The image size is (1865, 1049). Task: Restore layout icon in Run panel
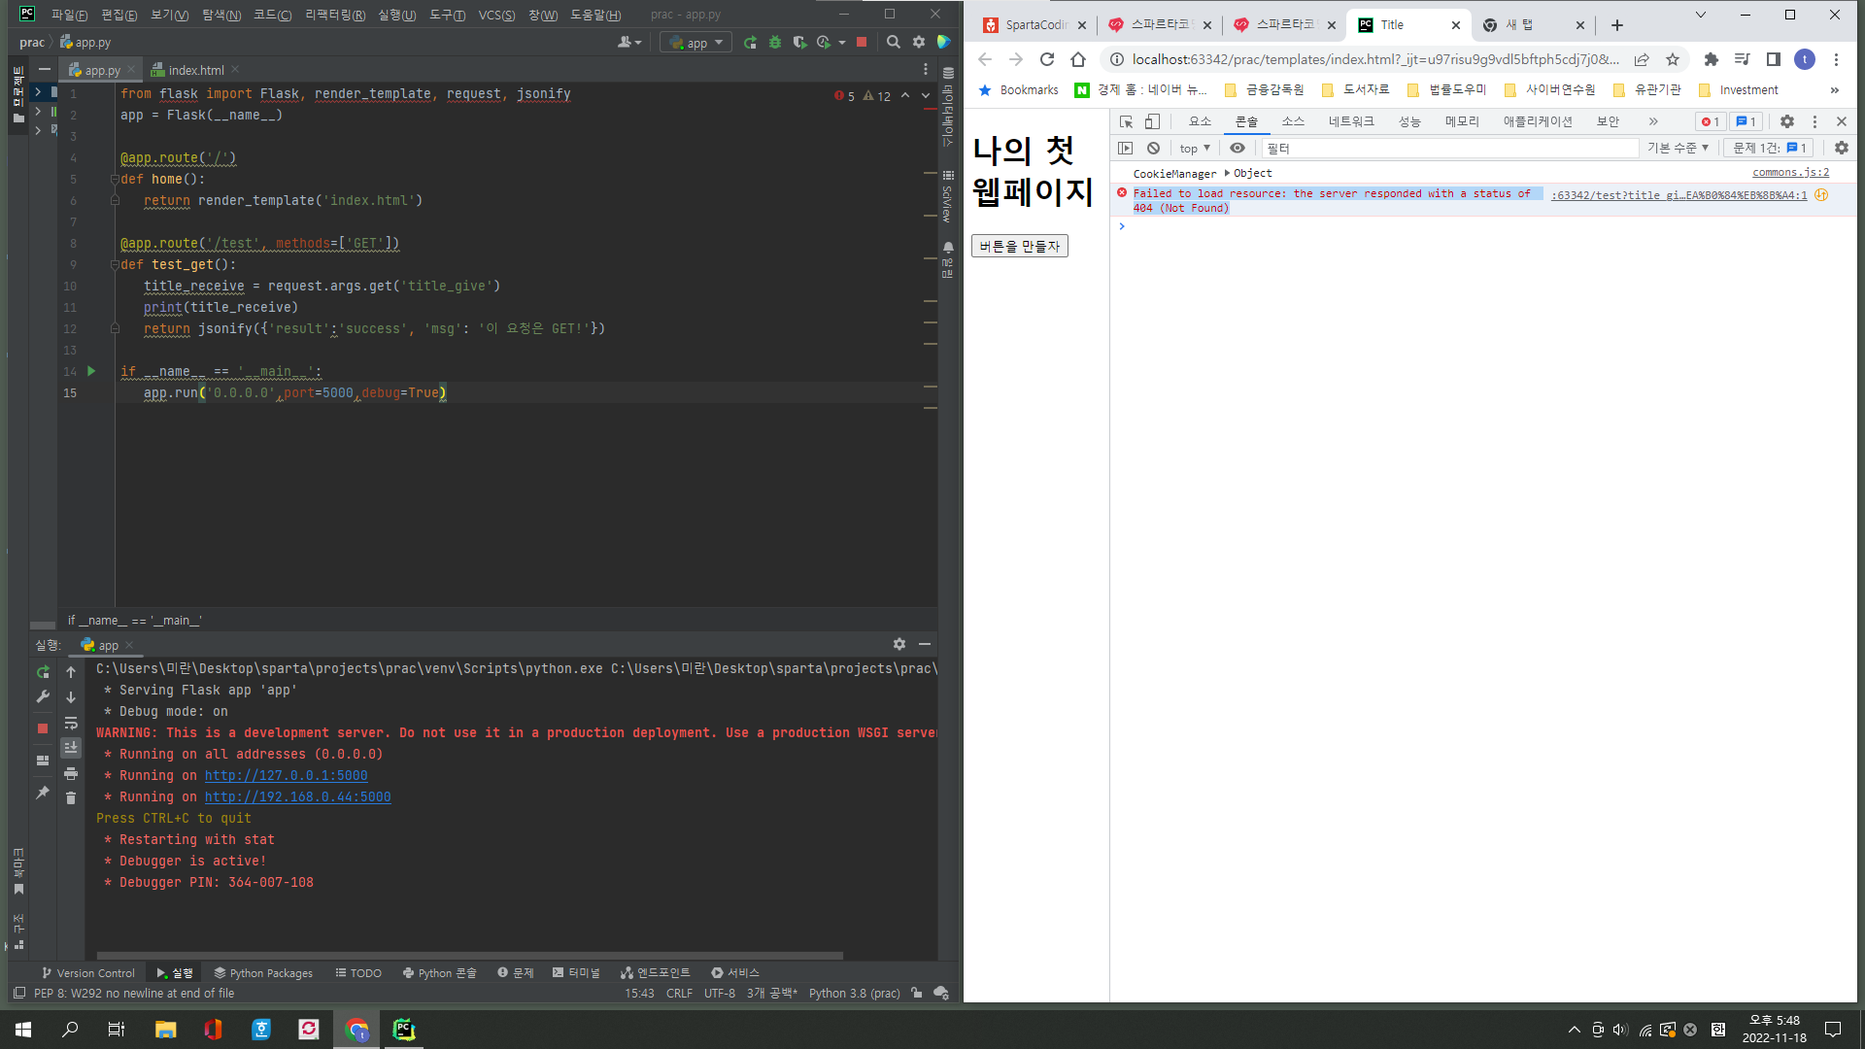coord(43,761)
